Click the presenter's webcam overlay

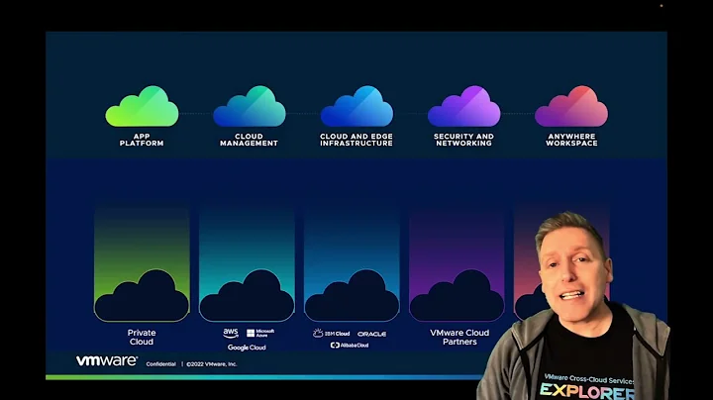pos(573,306)
